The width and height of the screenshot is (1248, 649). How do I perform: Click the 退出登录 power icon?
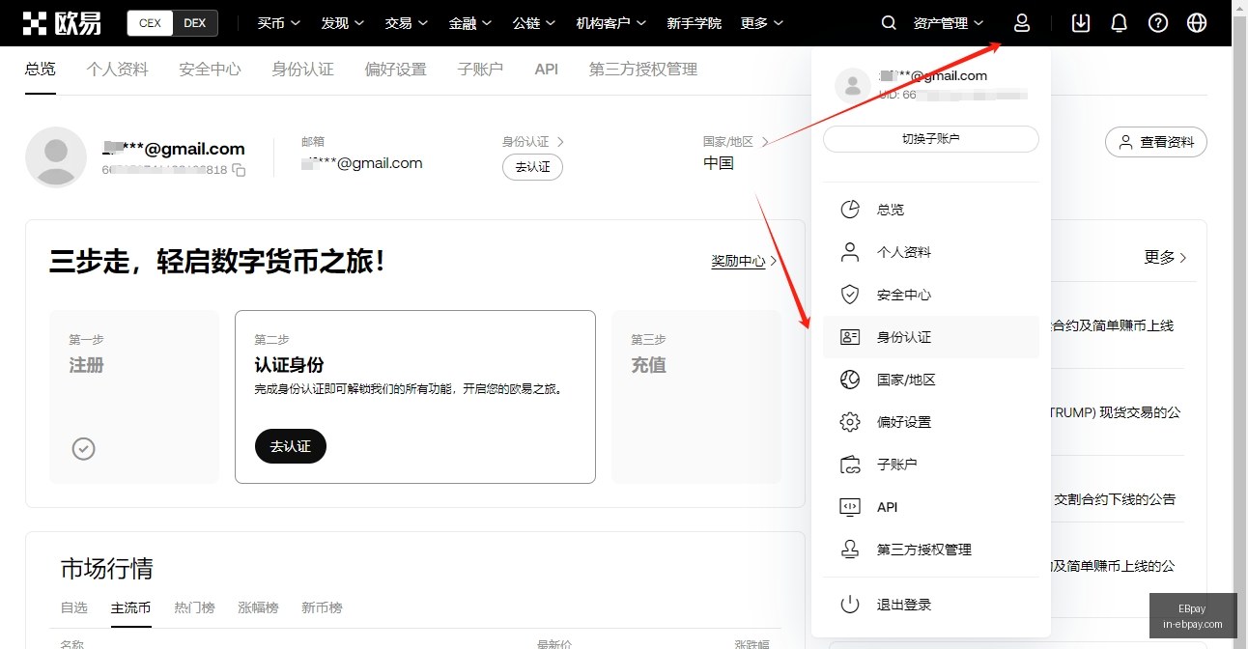pos(850,605)
